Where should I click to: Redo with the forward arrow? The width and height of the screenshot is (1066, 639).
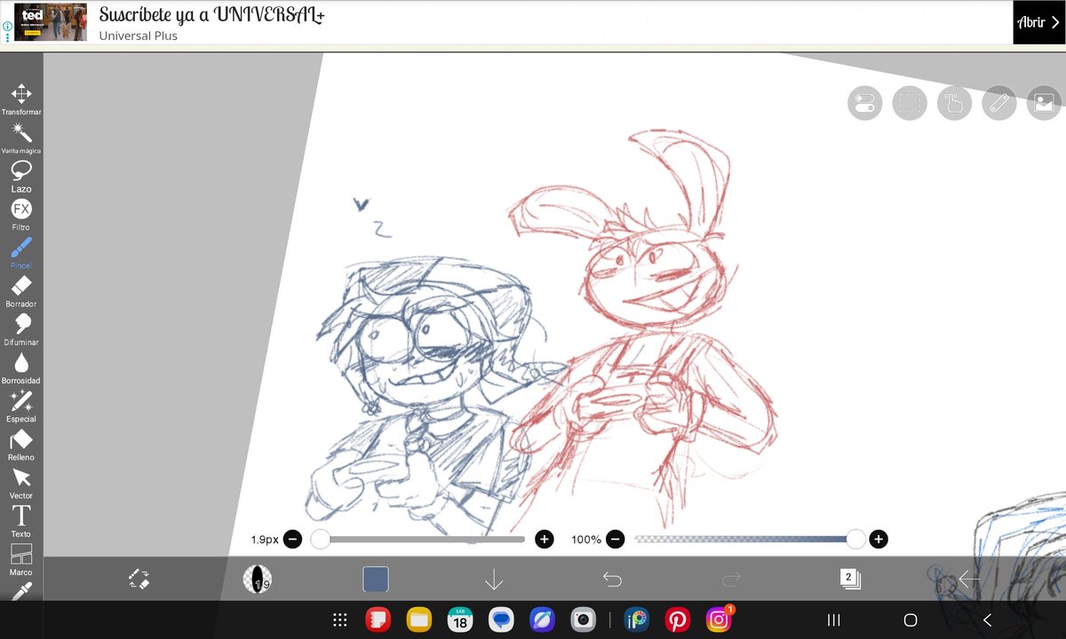[731, 580]
